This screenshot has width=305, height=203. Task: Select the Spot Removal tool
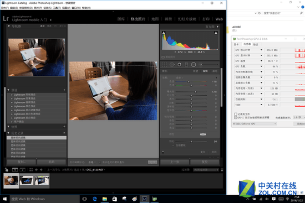point(172,64)
